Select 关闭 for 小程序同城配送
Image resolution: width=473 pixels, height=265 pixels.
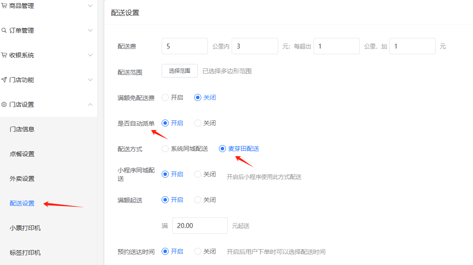[198, 174]
